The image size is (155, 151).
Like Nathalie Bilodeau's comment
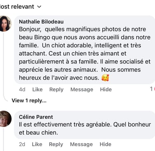pyautogui.click(x=37, y=90)
